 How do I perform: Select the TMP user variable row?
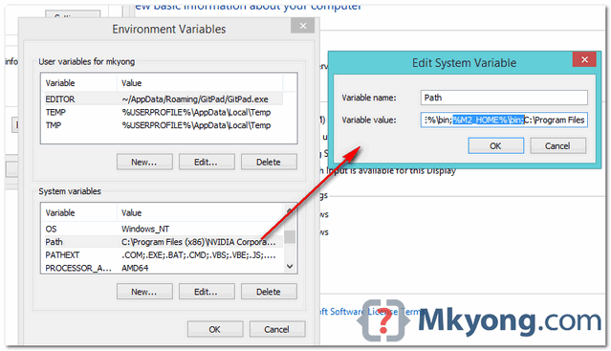(163, 125)
